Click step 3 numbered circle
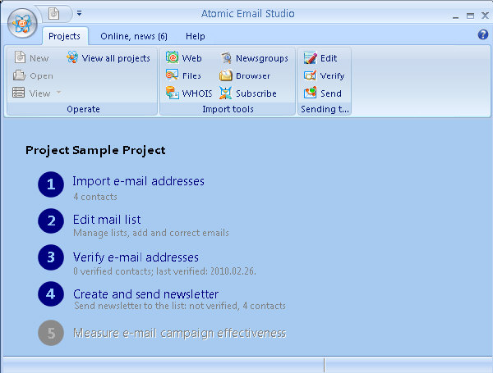493x373 pixels. coord(51,257)
